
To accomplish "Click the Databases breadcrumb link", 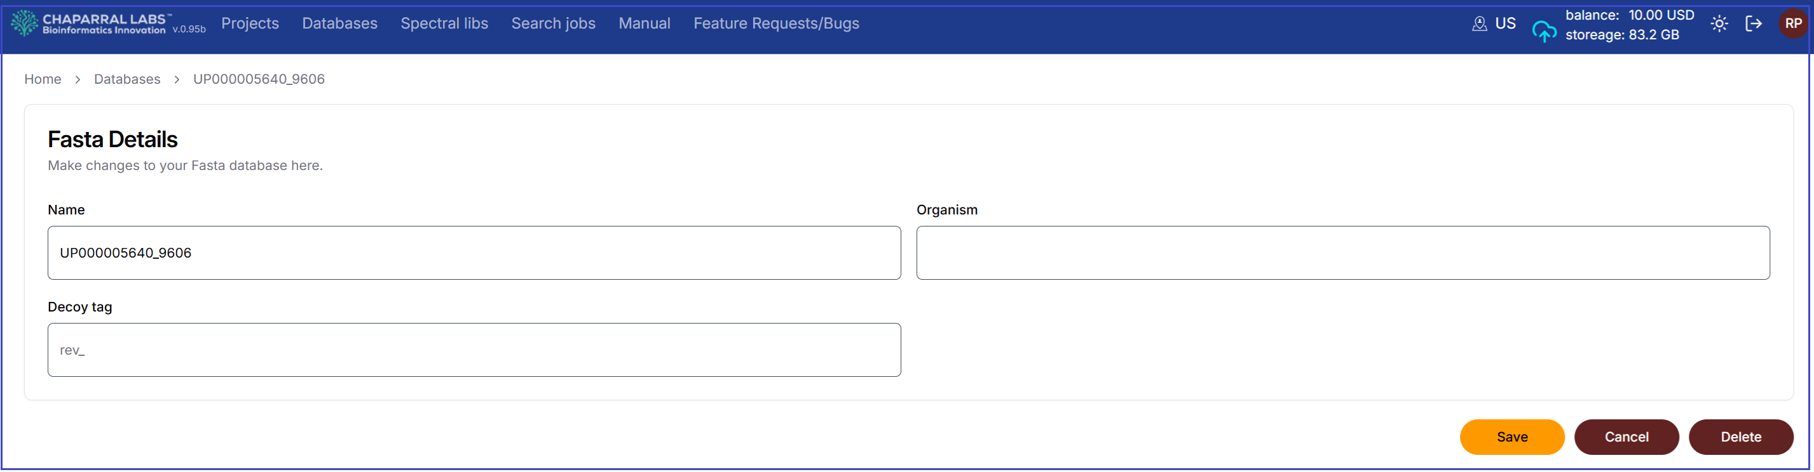I will 126,79.
